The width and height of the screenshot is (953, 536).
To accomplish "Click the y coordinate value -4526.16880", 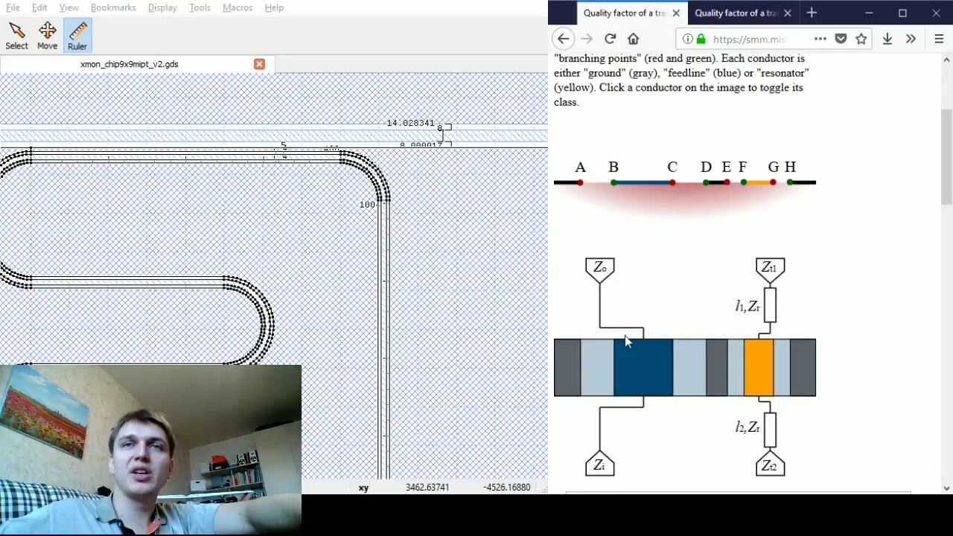I will [x=507, y=488].
